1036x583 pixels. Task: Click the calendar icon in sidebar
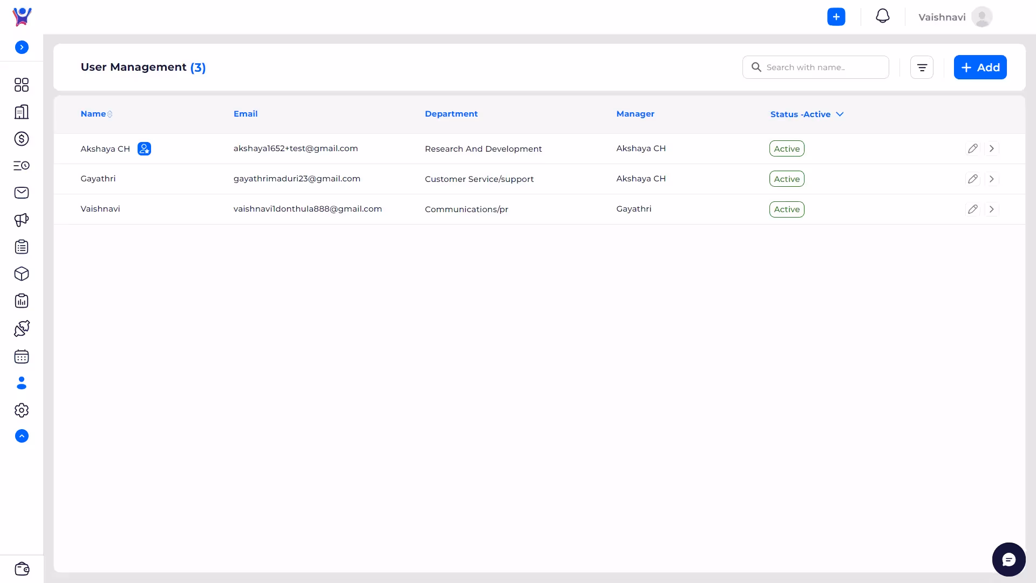click(x=22, y=356)
